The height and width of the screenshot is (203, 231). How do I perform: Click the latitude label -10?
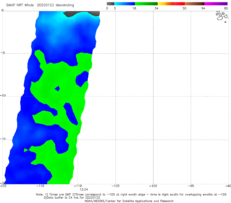(x=2, y=95)
